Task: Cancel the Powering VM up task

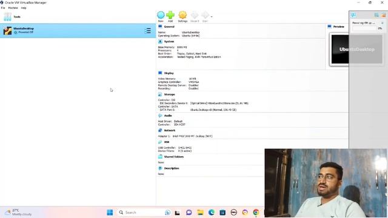Action: pyautogui.click(x=382, y=23)
